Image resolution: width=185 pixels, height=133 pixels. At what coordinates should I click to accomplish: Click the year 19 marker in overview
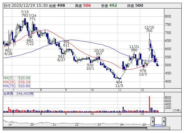[10, 125]
